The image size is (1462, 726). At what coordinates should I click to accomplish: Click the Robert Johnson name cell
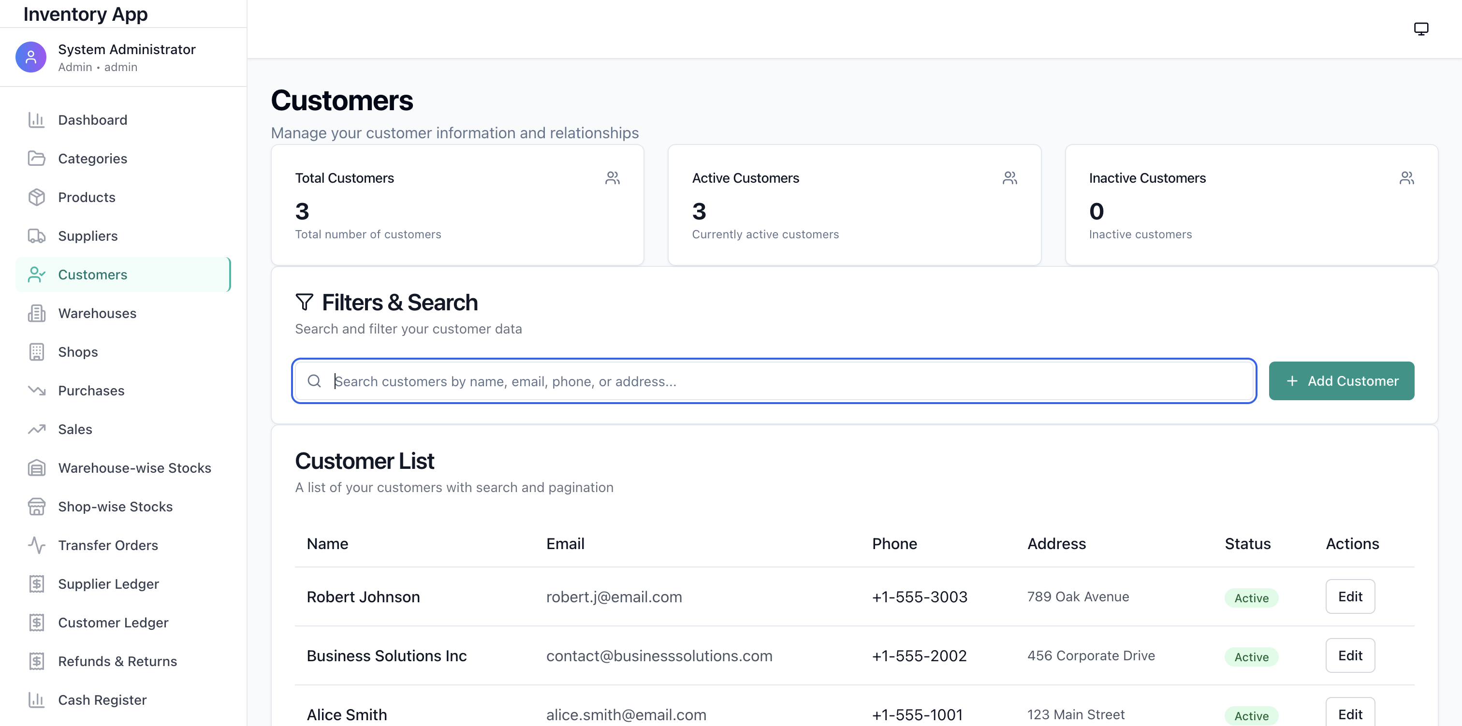(363, 596)
